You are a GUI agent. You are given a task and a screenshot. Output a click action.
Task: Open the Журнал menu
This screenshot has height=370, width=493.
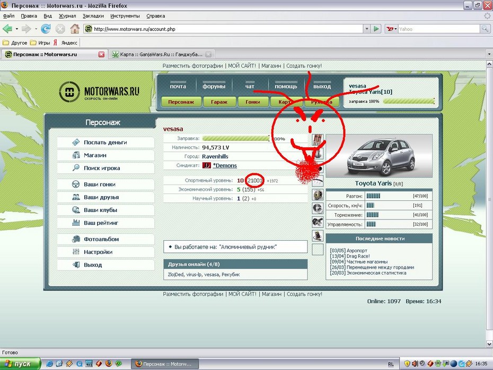pyautogui.click(x=67, y=16)
